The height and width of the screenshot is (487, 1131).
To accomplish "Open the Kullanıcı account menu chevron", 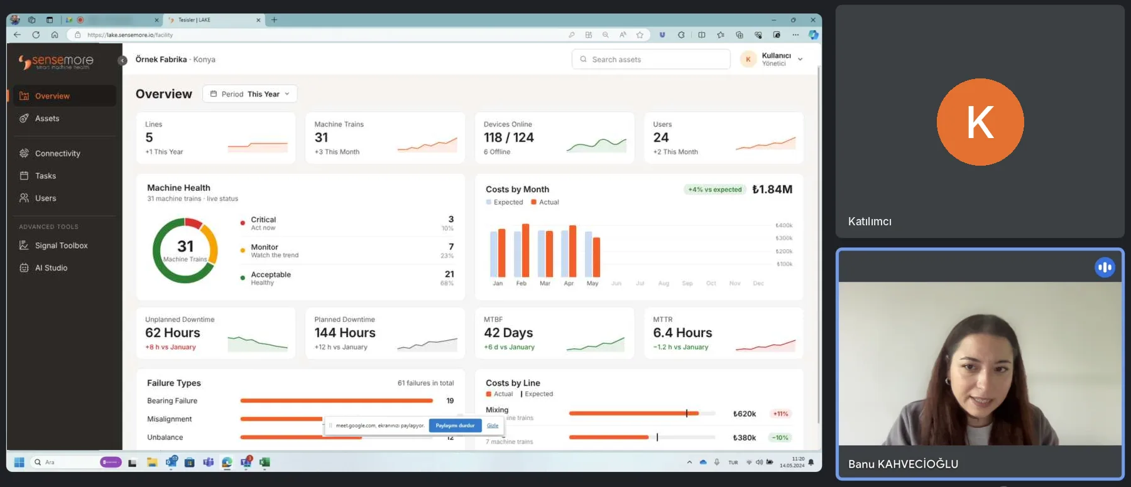I will coord(800,60).
